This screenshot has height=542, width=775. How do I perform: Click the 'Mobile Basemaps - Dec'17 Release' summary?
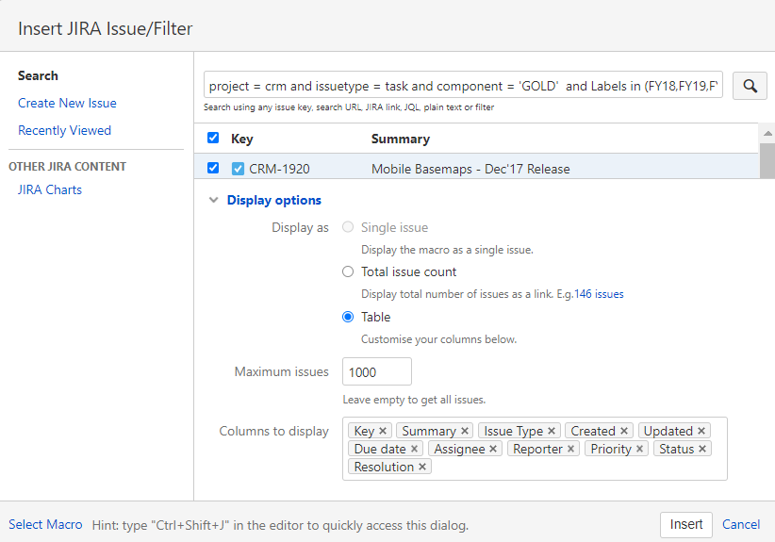click(470, 169)
